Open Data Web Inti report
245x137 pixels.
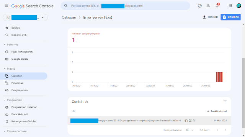click(20, 114)
